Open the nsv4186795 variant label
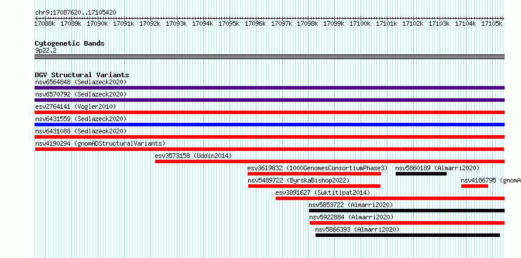521x258 pixels. 491,180
